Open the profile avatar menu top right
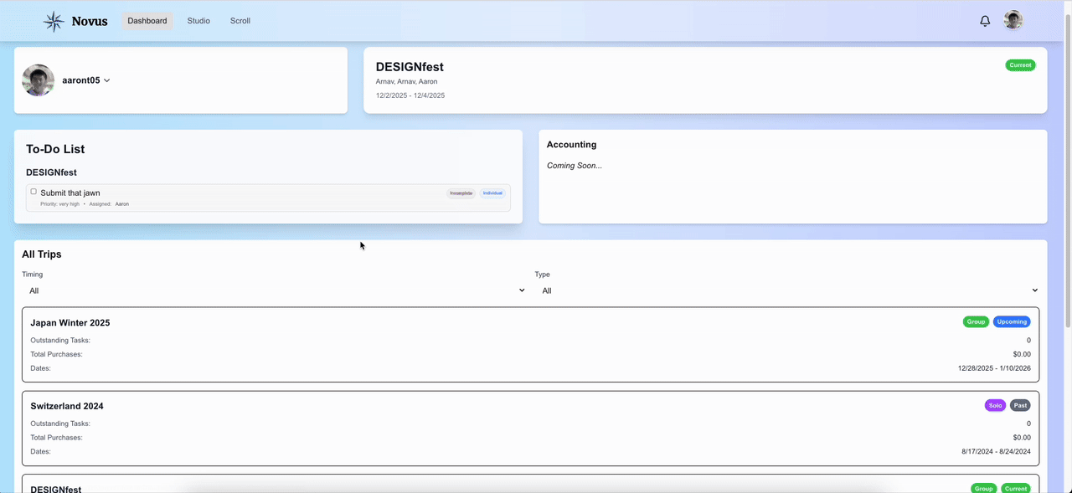The image size is (1072, 493). (1013, 20)
